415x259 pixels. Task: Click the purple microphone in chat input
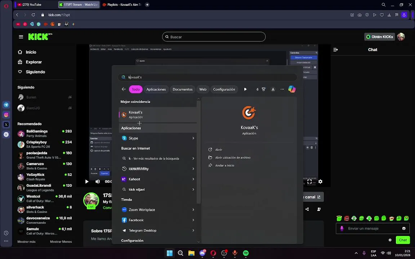point(342,228)
